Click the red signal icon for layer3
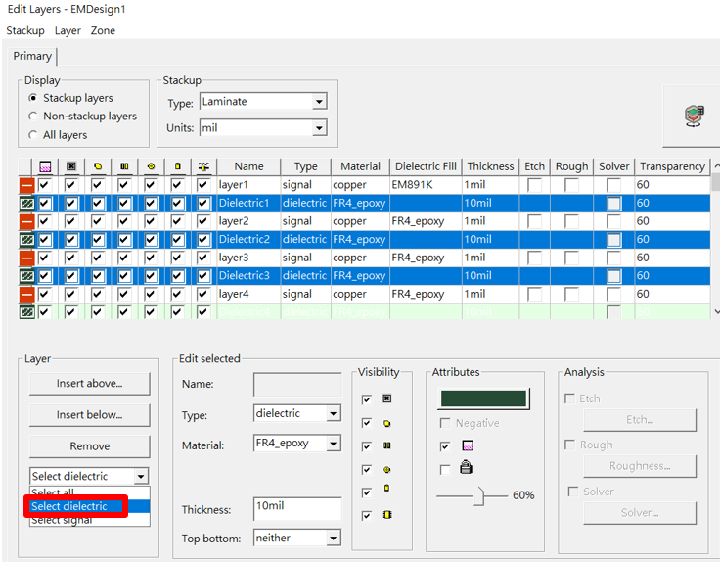Viewport: 720px width, 562px height. pos(26,258)
